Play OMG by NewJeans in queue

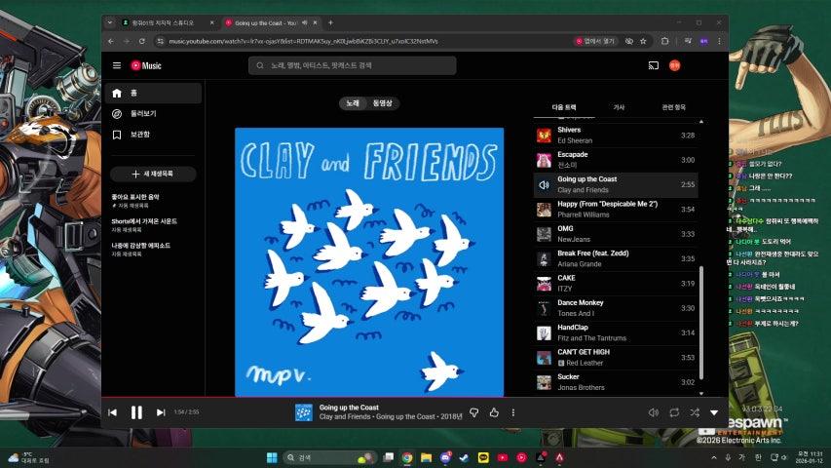[x=616, y=234]
